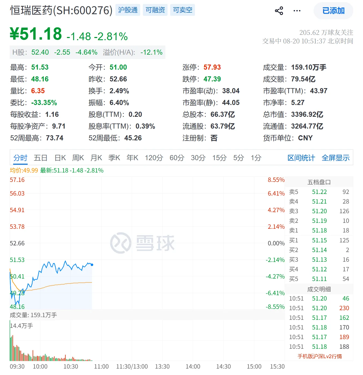363x375 pixels.
Task: Open the 周K chart tab
Action: click(x=78, y=158)
